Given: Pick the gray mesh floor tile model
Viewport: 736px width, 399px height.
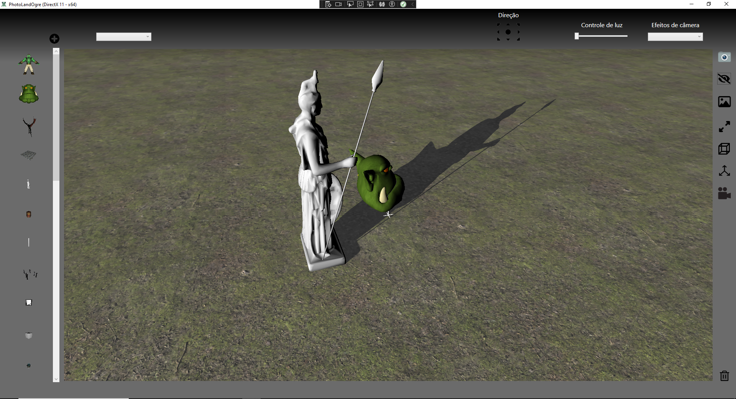Looking at the screenshot, I should tap(28, 155).
